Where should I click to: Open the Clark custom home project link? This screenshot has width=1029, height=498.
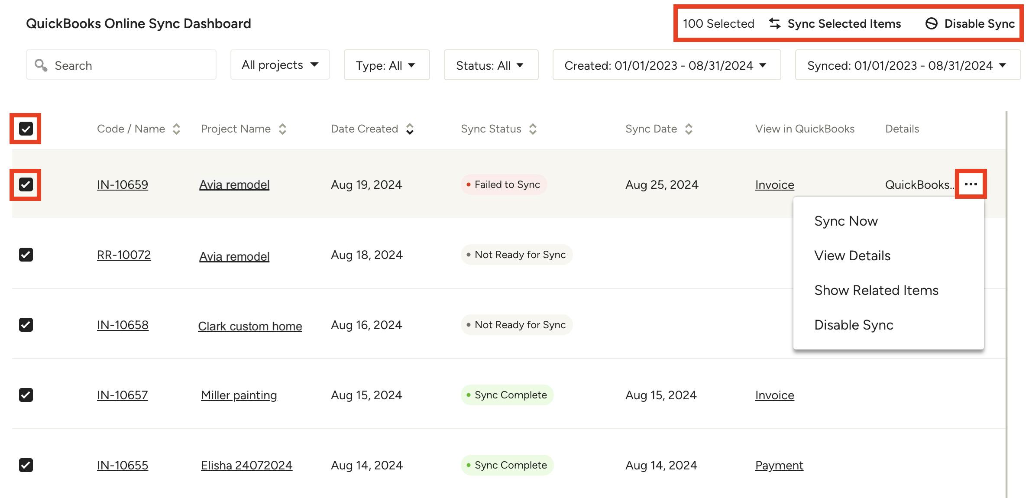[x=250, y=326]
